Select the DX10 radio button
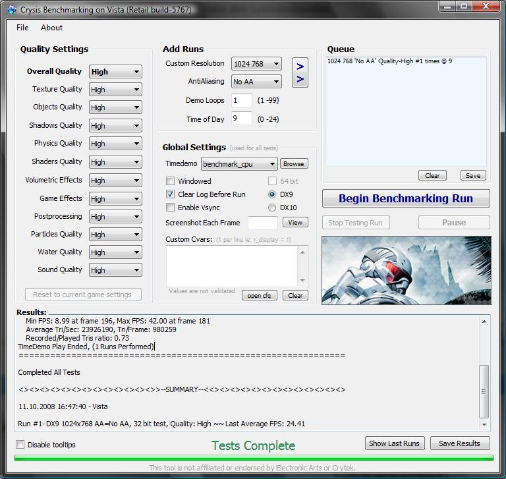Image resolution: width=506 pixels, height=479 pixels. 272,208
